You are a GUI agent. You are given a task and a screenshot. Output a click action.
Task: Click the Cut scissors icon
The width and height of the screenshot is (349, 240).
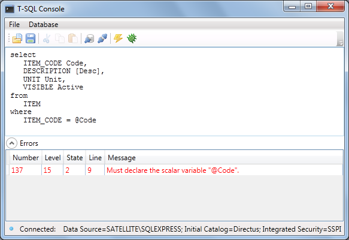(x=47, y=38)
